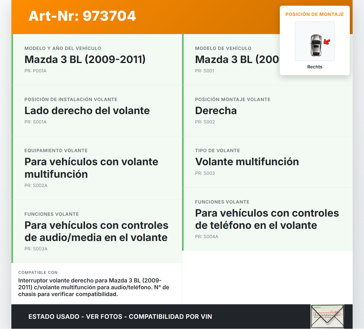
Task: Click the PR: S001 code
Action: [x=204, y=71]
